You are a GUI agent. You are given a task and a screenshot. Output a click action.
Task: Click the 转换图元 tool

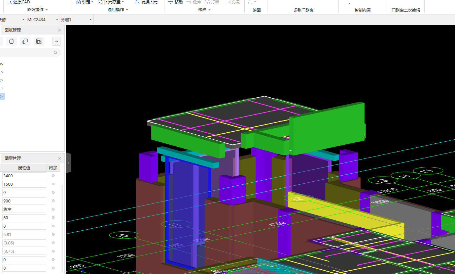pyautogui.click(x=146, y=2)
